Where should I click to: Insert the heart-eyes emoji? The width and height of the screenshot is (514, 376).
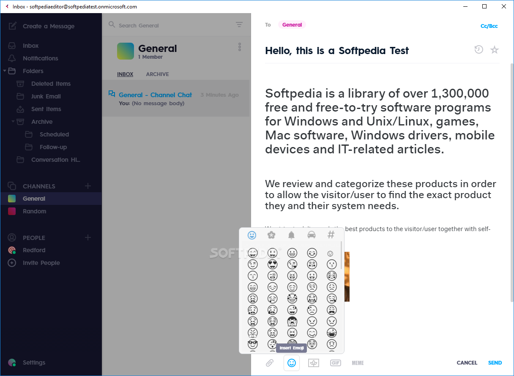coord(273,264)
